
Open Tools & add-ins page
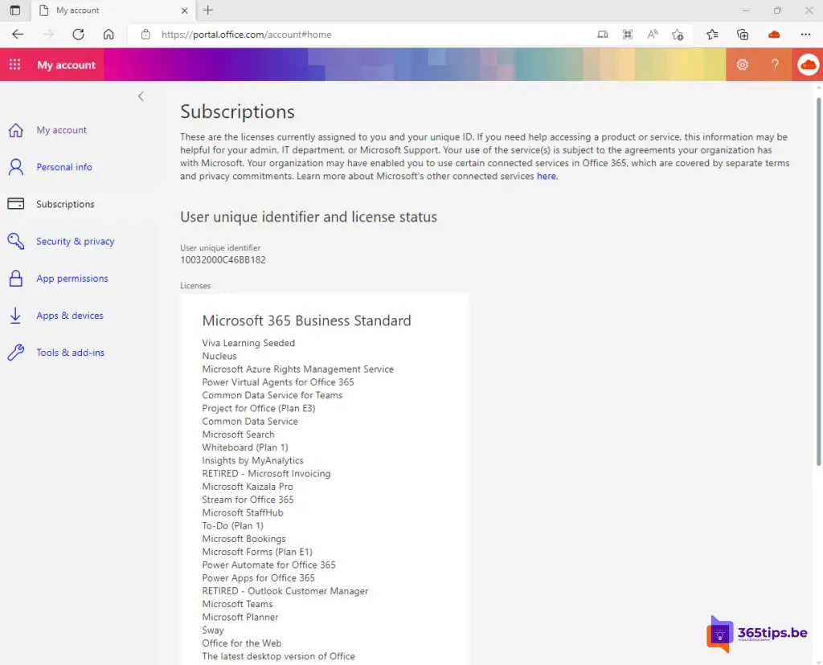[x=70, y=353]
